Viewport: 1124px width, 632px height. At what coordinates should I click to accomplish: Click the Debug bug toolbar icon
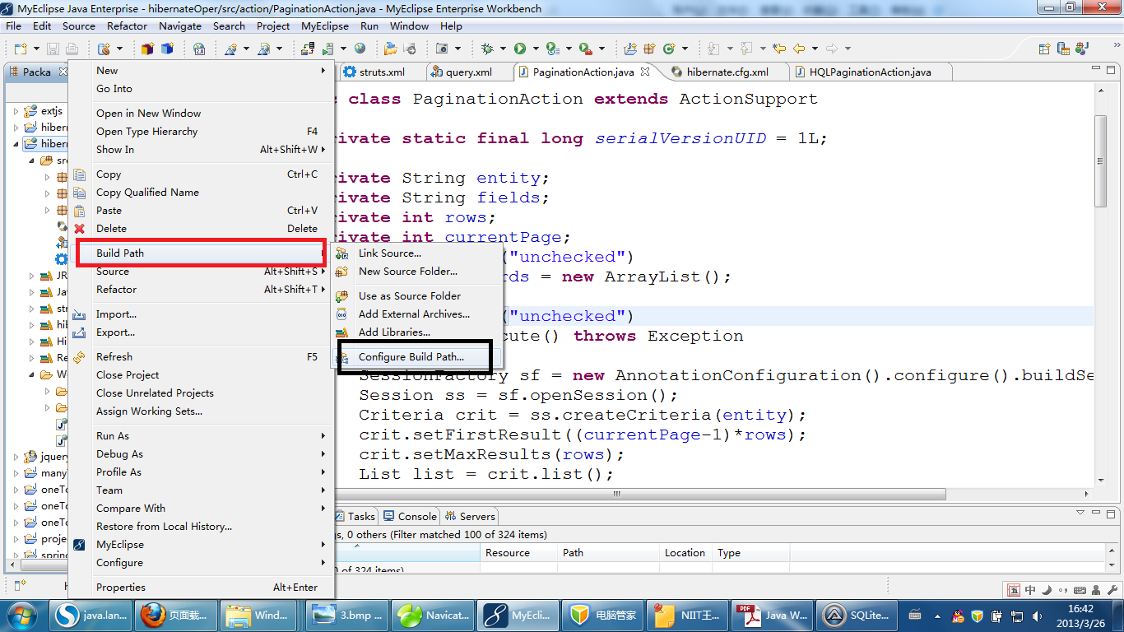click(x=488, y=49)
